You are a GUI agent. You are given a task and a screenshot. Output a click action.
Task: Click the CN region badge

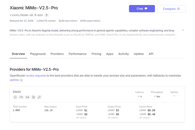pyautogui.click(x=21, y=97)
